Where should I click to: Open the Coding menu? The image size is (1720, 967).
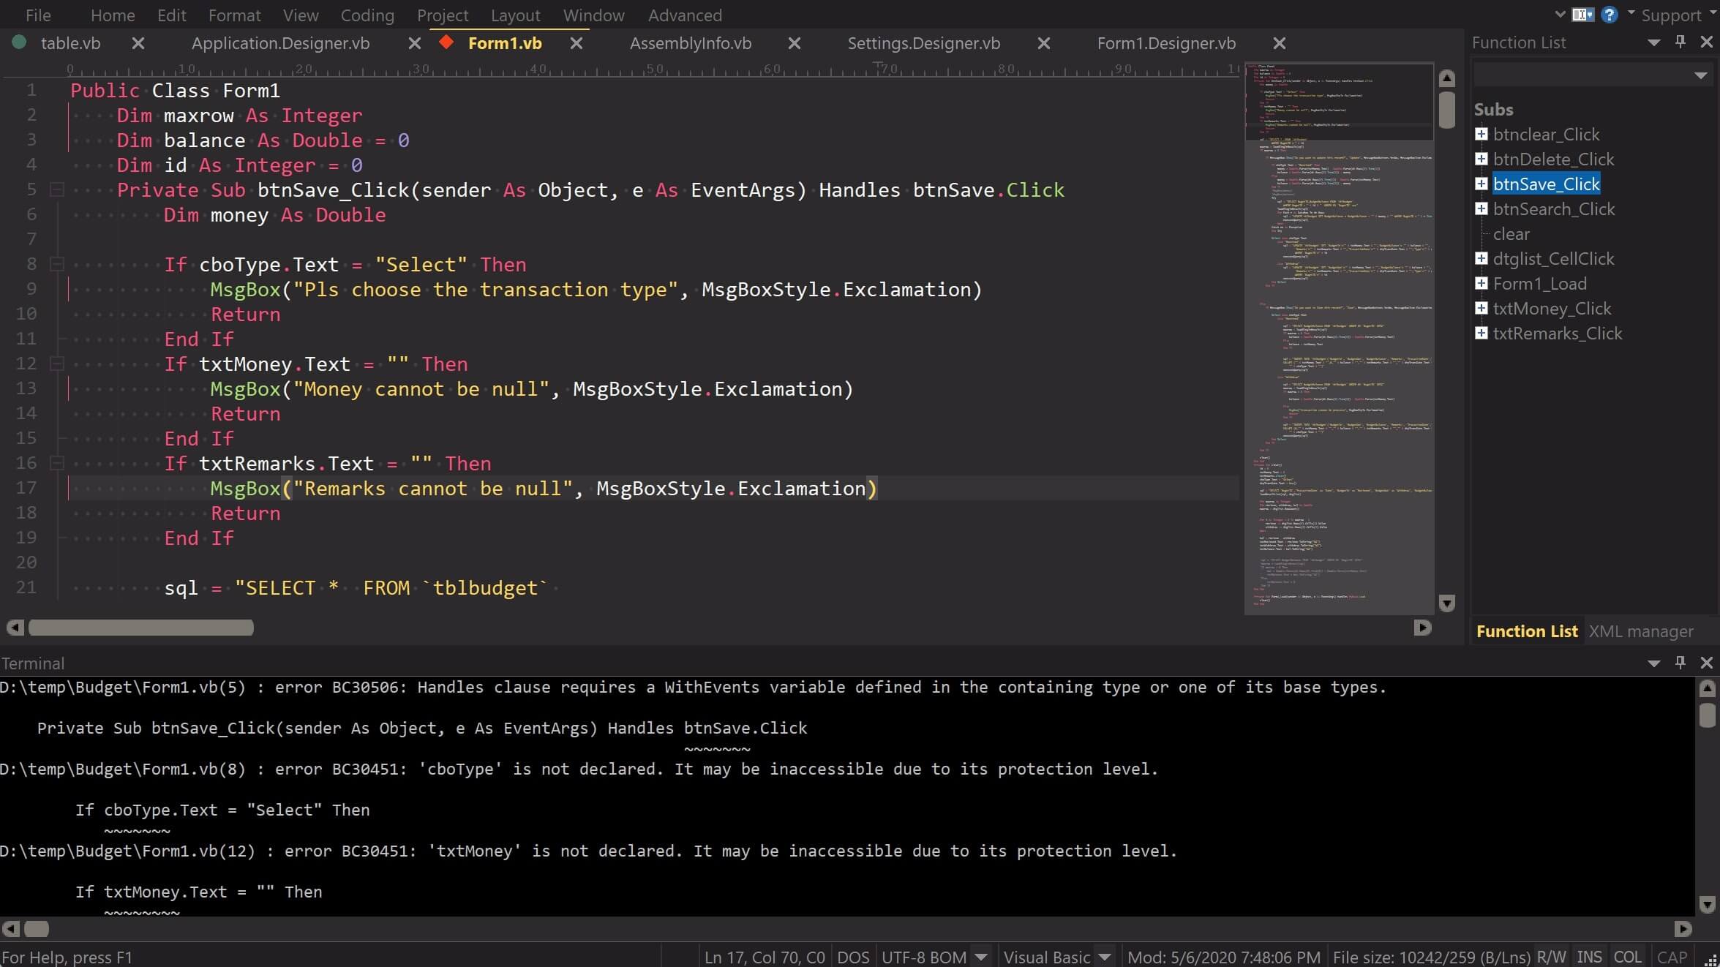click(x=367, y=15)
